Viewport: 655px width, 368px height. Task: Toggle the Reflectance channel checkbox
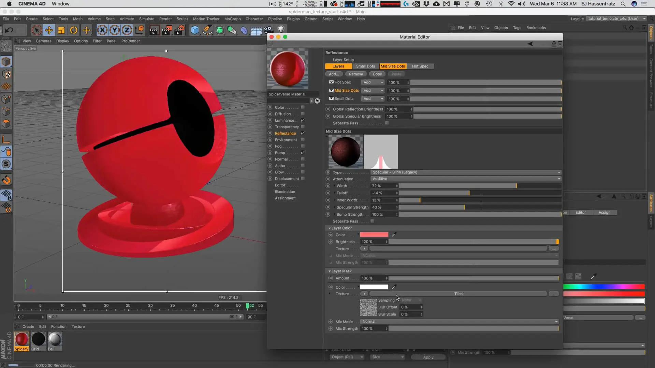(x=303, y=133)
